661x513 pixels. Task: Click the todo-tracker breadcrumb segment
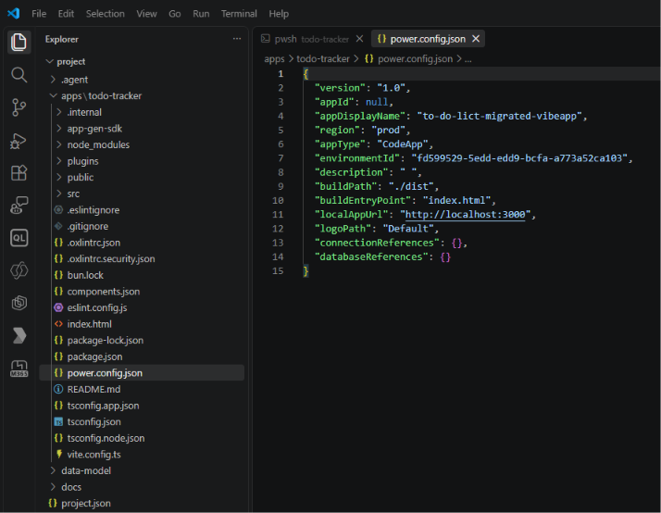[323, 59]
